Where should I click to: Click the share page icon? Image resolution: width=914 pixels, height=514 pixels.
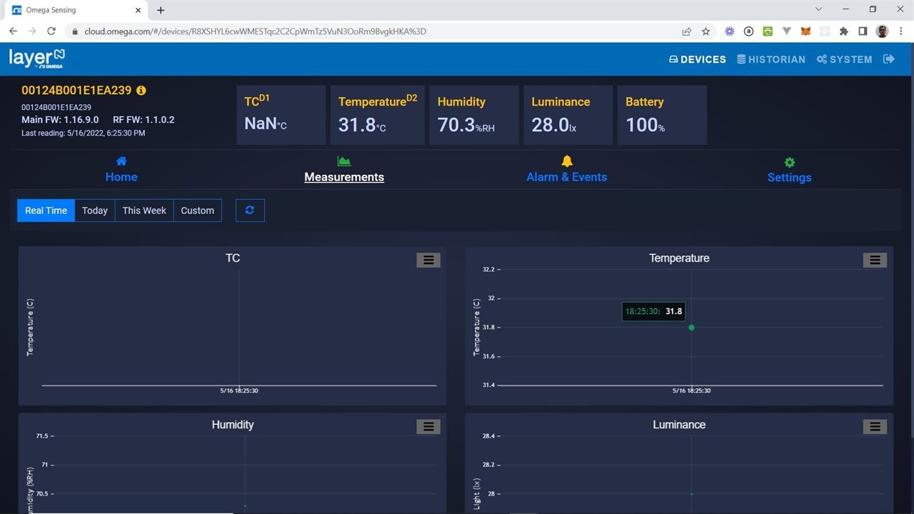(x=686, y=31)
